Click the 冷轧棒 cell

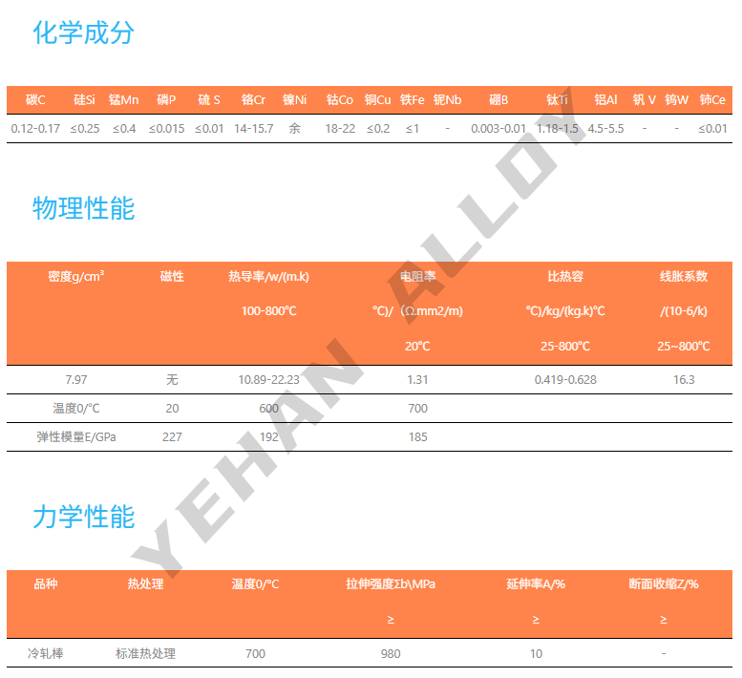[46, 654]
